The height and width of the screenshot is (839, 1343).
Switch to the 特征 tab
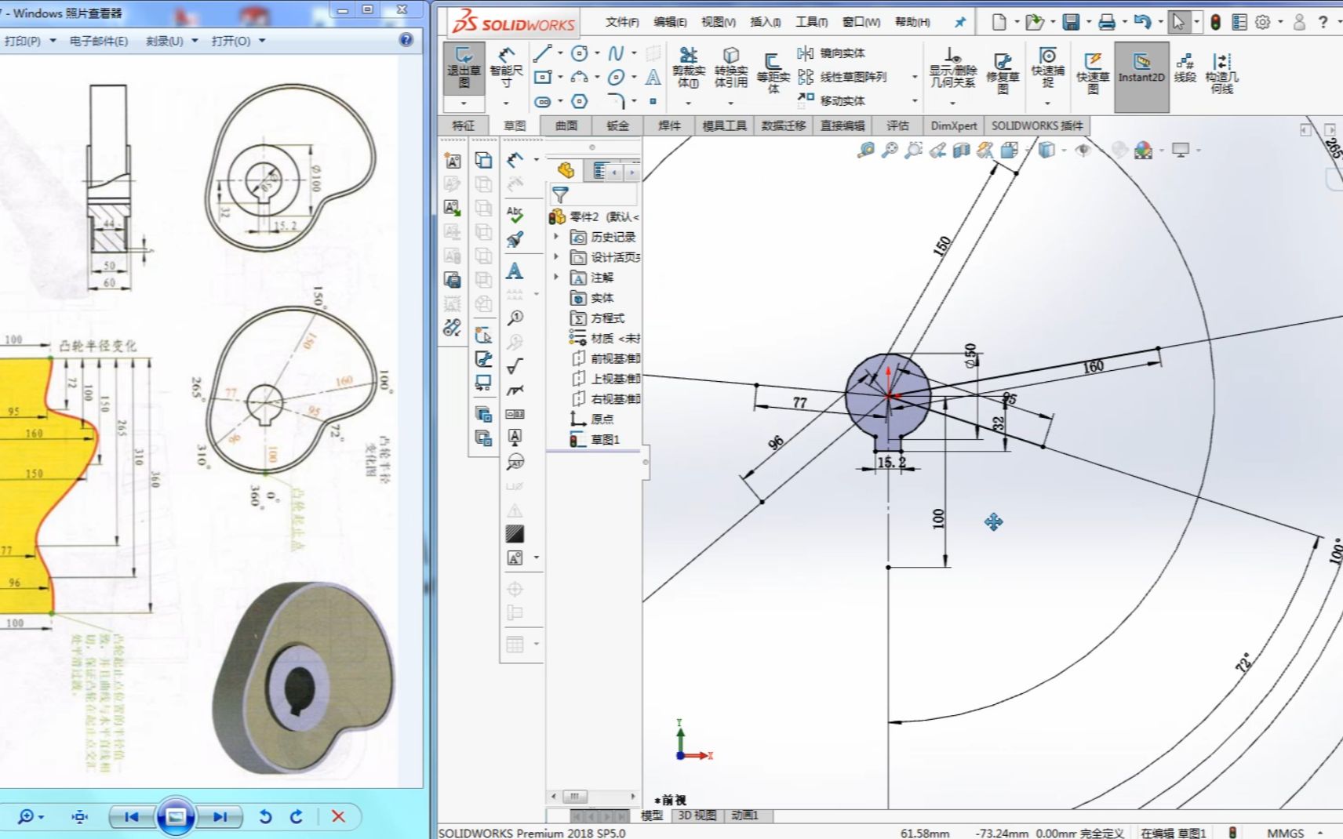[463, 125]
